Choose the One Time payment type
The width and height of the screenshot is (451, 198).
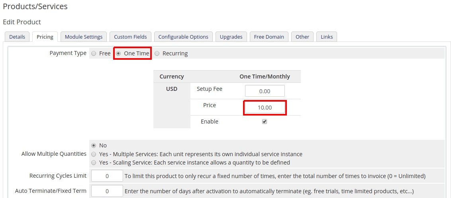tap(118, 53)
